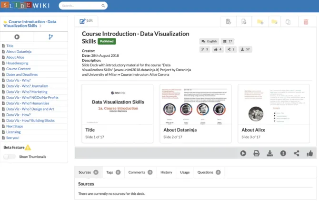Click the attach slide icon in top toolbar
319x202 pixels.
coord(244,21)
